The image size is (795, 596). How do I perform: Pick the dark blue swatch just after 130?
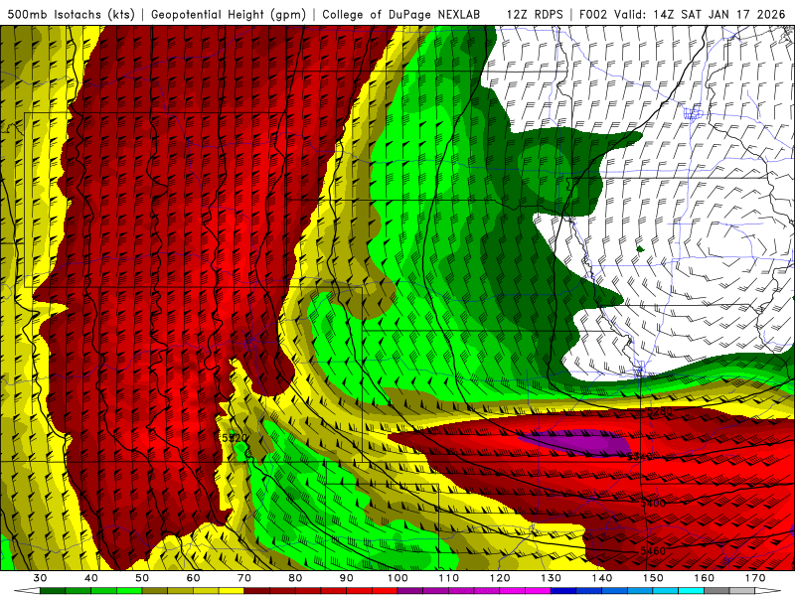563,591
